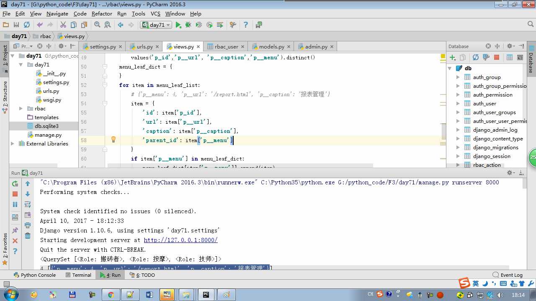Click the Print icon in Run panel
Screen dimensions: 536x301
coord(28,225)
